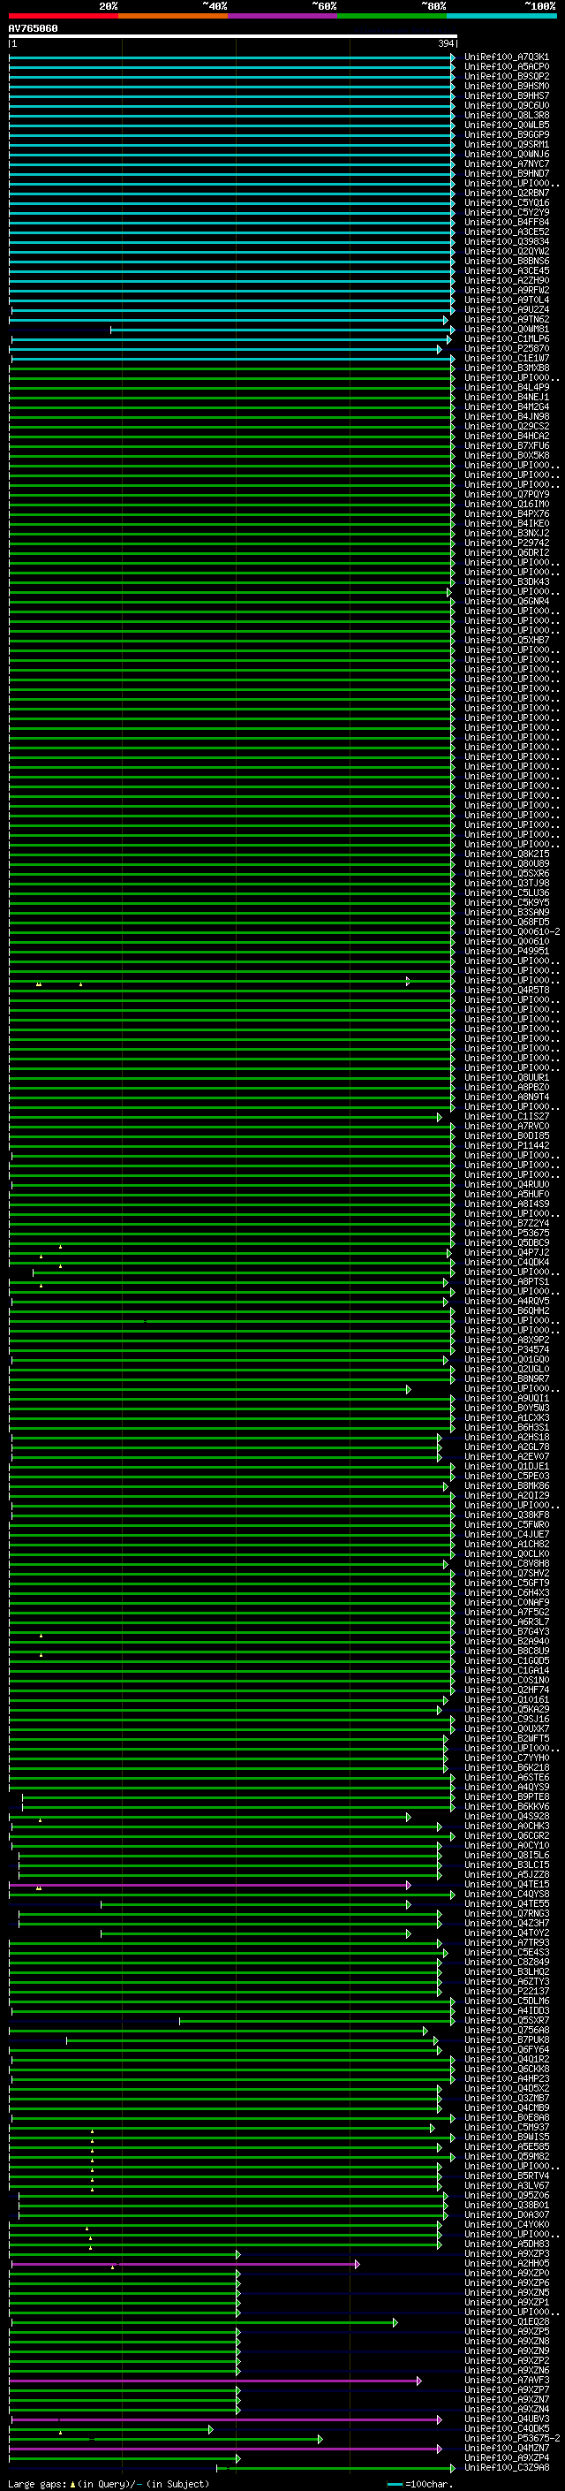Click the red 20% identity legend segment
The height and width of the screenshot is (2491, 565).
(x=64, y=16)
